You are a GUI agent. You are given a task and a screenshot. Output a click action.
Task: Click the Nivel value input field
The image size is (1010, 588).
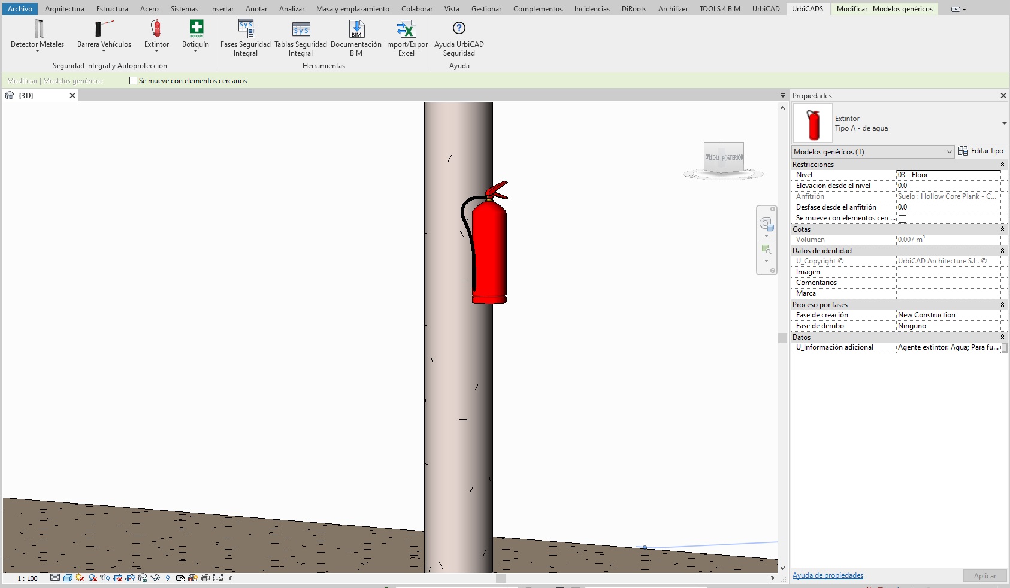(948, 175)
